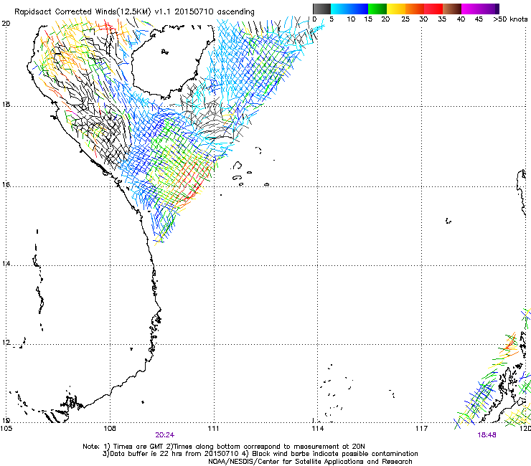The width and height of the screenshot is (531, 466).
Task: Click the brown 35-40 knots color swatch
Action: pos(452,9)
